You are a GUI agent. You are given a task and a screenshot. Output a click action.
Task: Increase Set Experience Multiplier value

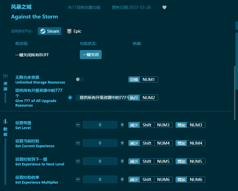coord(122,179)
